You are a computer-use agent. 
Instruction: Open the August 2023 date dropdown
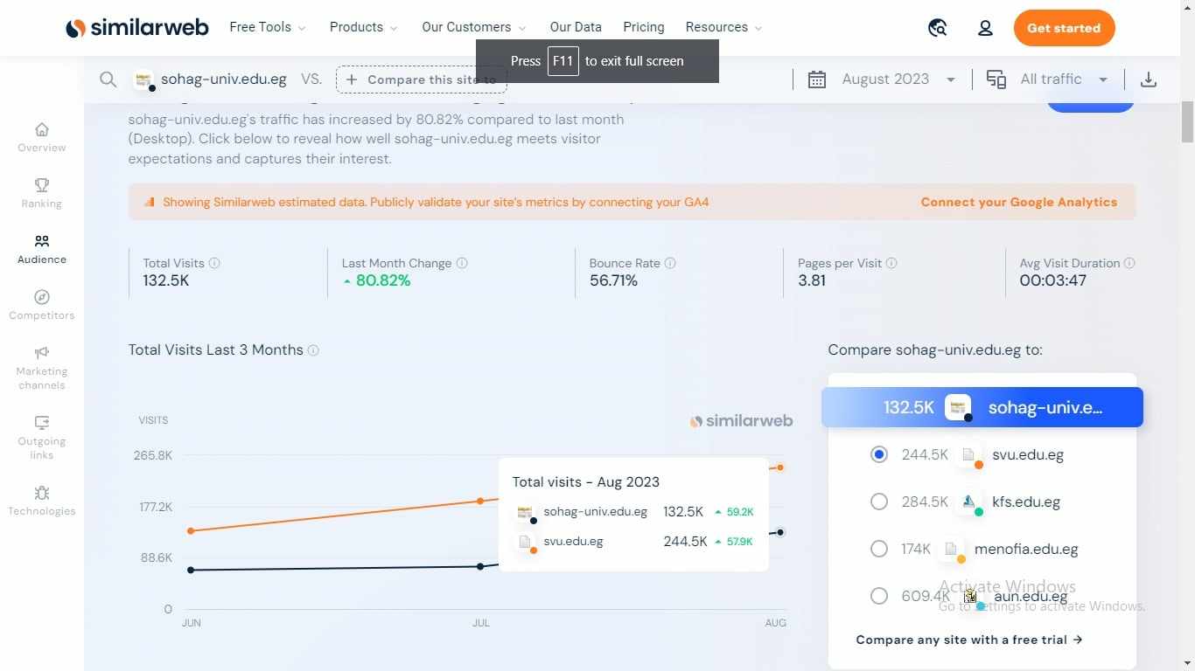coord(884,80)
